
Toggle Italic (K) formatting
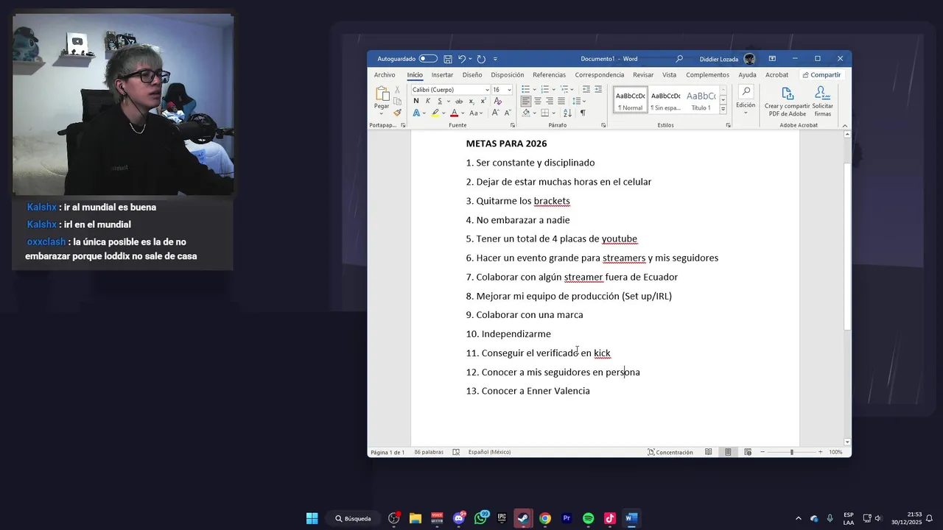click(428, 102)
